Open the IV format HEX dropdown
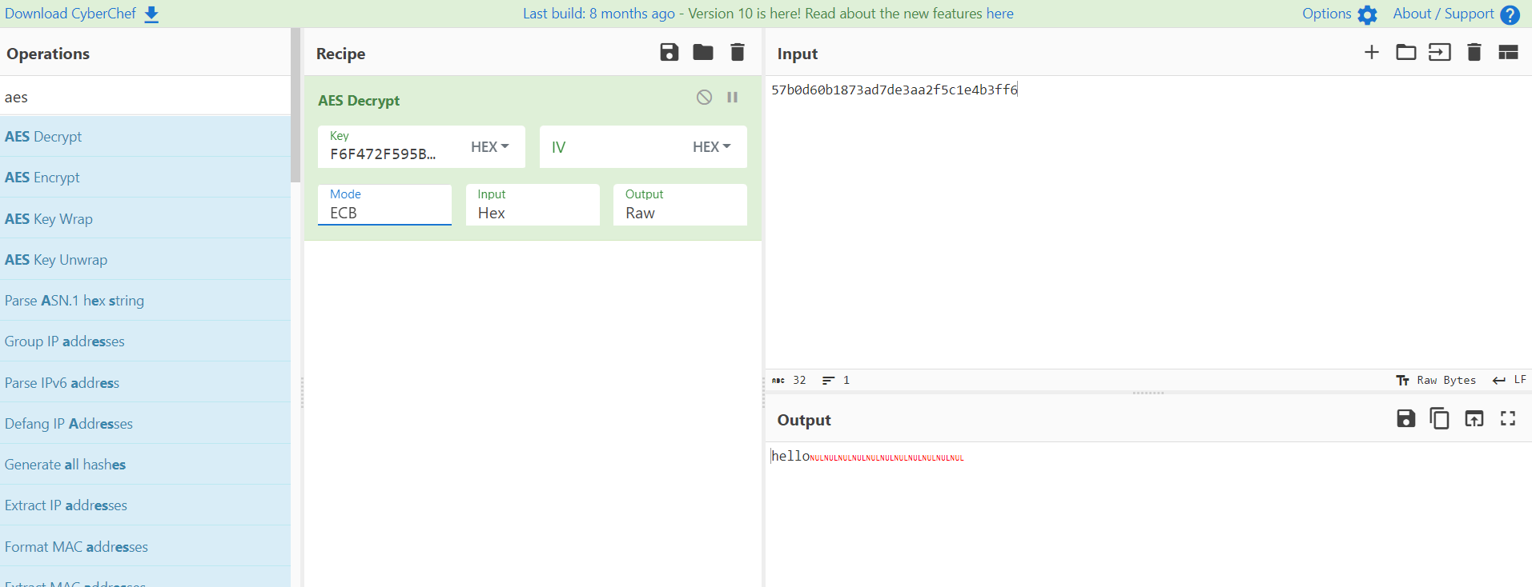The height and width of the screenshot is (587, 1532). 712,147
